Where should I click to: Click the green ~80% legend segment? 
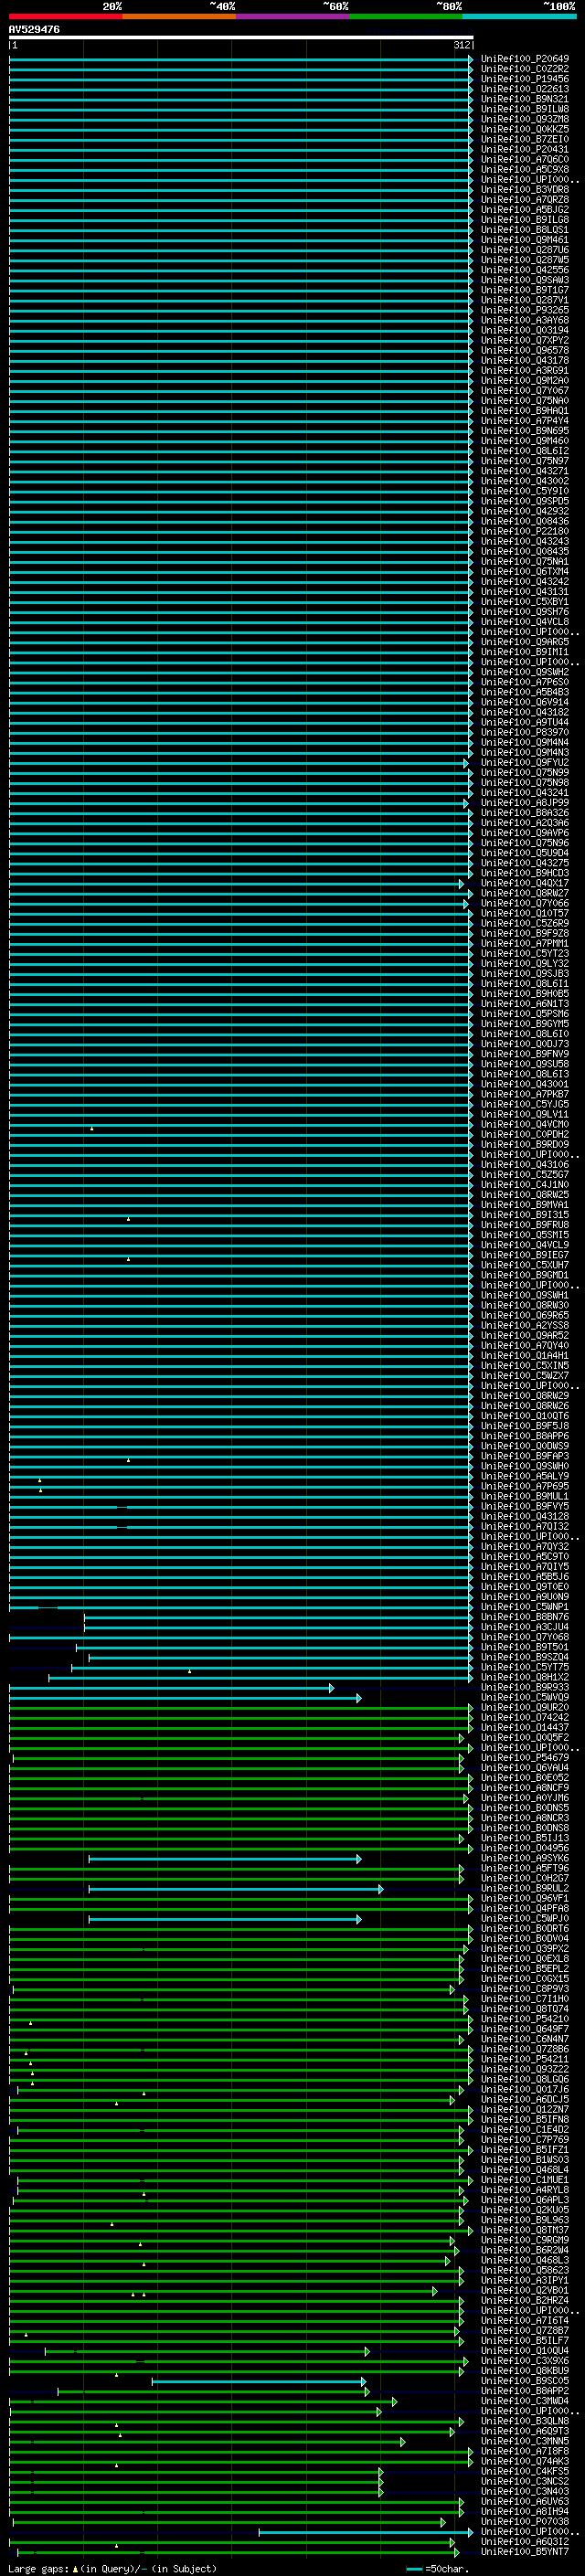406,16
